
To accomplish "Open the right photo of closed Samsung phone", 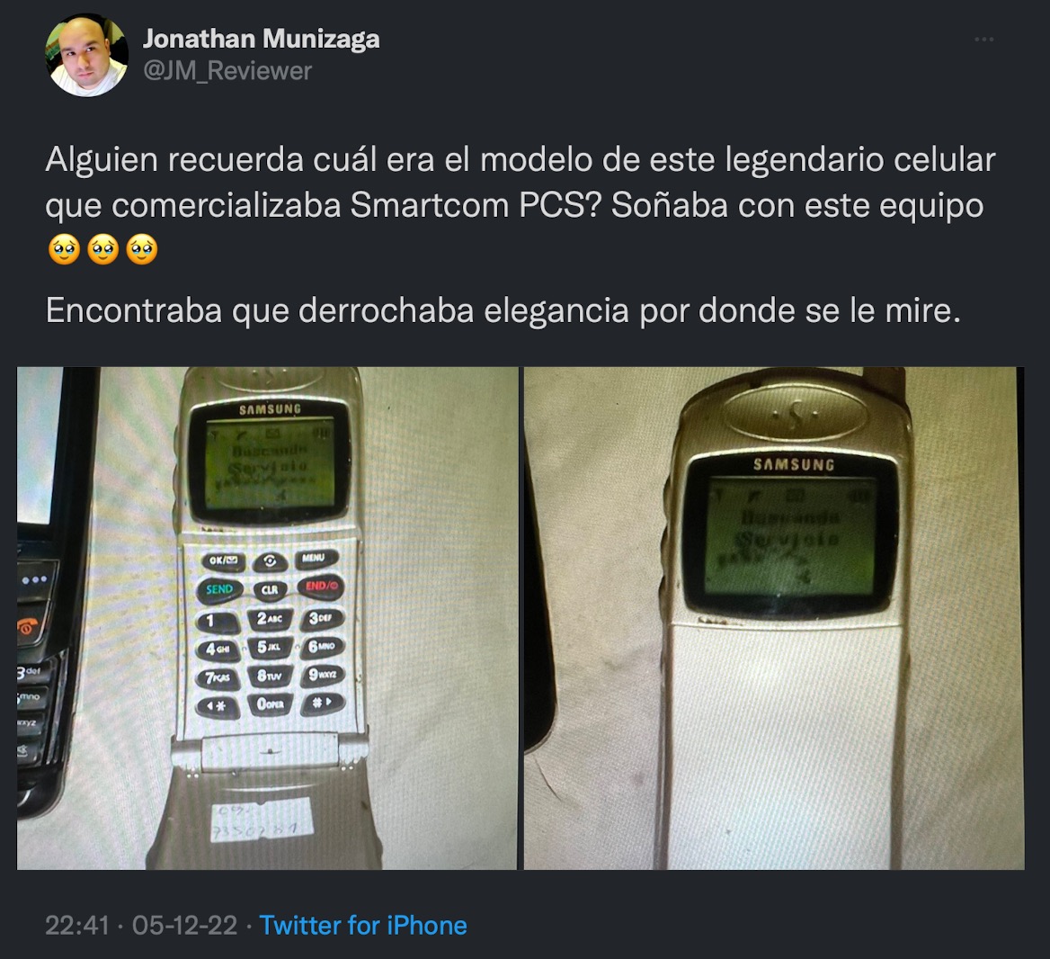I will [774, 618].
